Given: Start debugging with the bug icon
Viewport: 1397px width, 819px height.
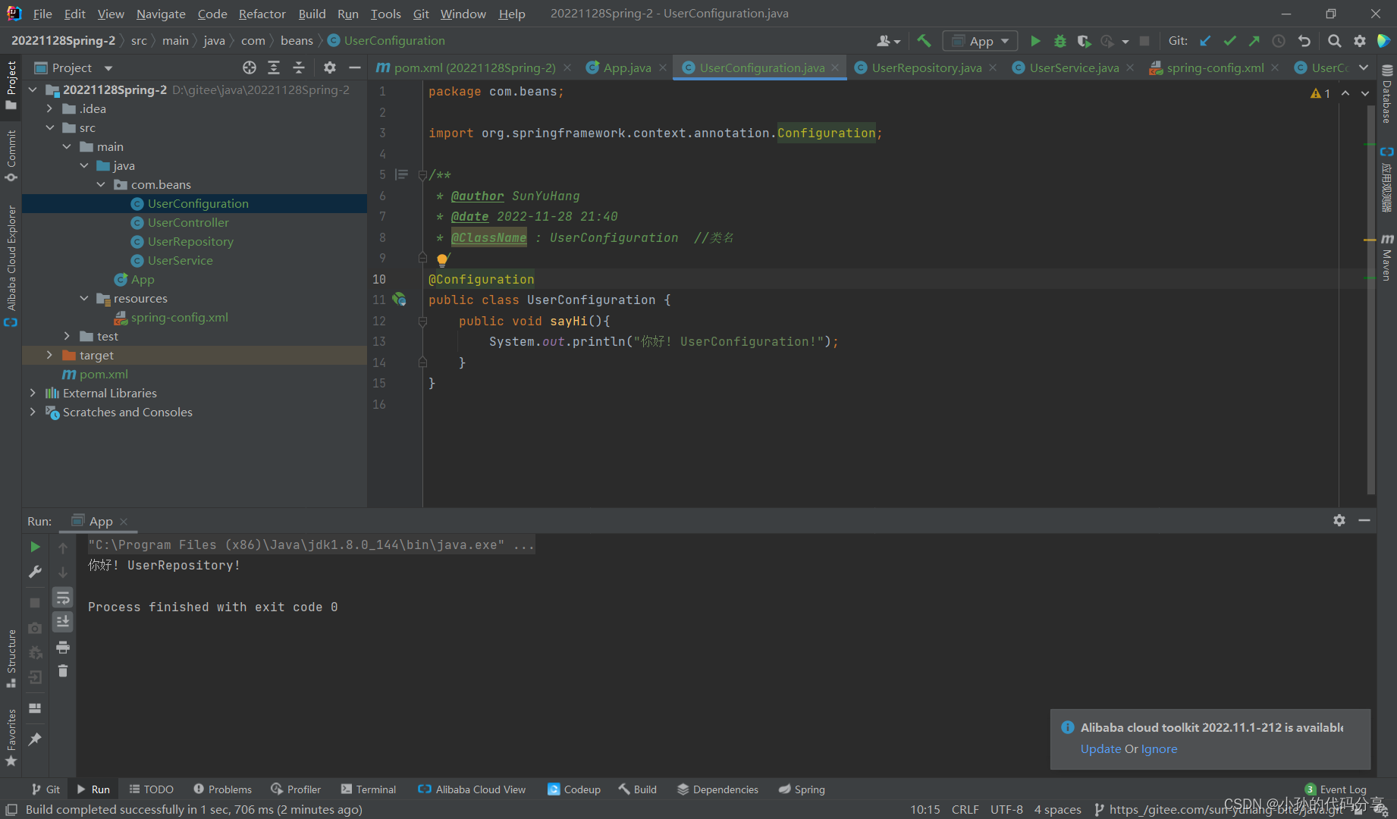Looking at the screenshot, I should [1060, 41].
